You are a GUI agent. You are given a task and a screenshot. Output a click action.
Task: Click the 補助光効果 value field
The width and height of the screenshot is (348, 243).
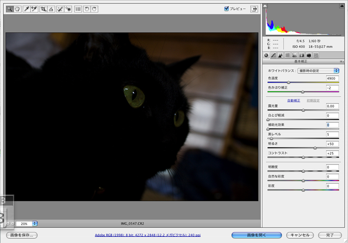tap(332, 125)
